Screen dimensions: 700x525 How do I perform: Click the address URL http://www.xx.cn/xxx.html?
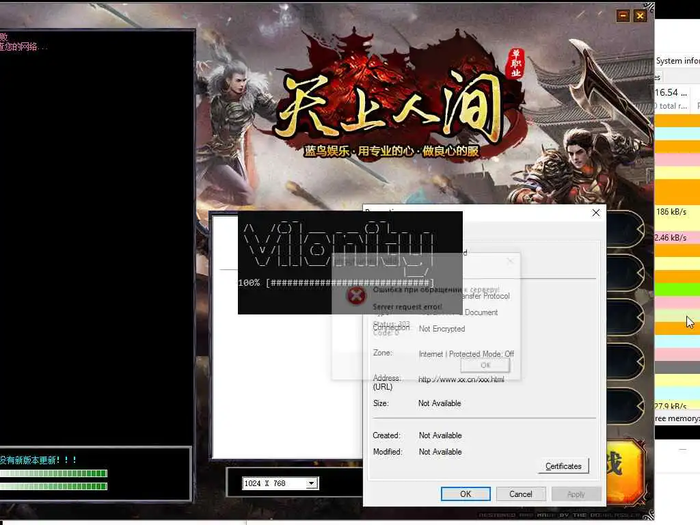[x=461, y=379]
